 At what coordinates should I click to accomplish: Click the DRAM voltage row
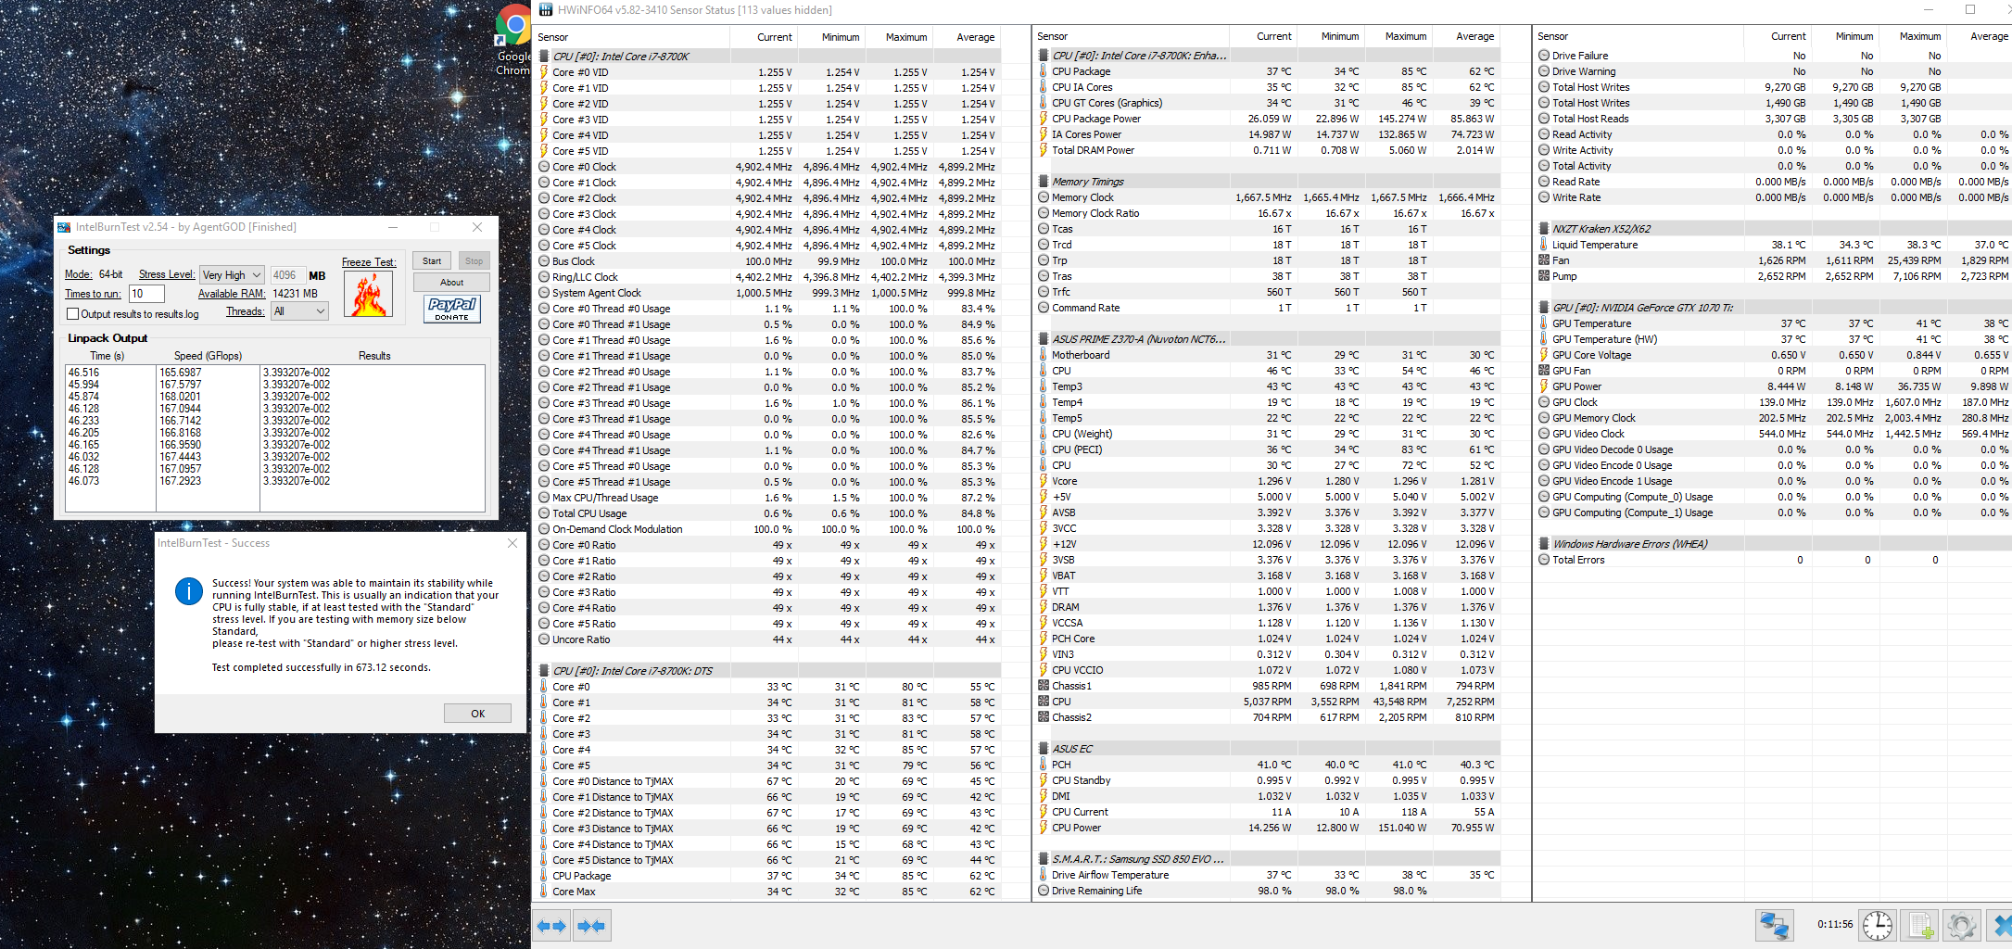(x=1268, y=607)
